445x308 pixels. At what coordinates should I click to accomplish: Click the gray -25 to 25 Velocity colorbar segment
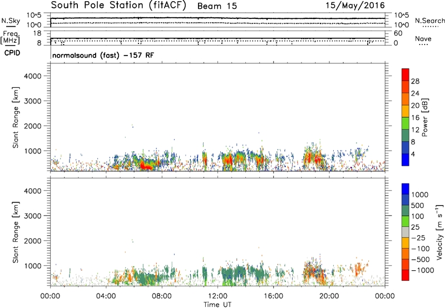(x=406, y=232)
